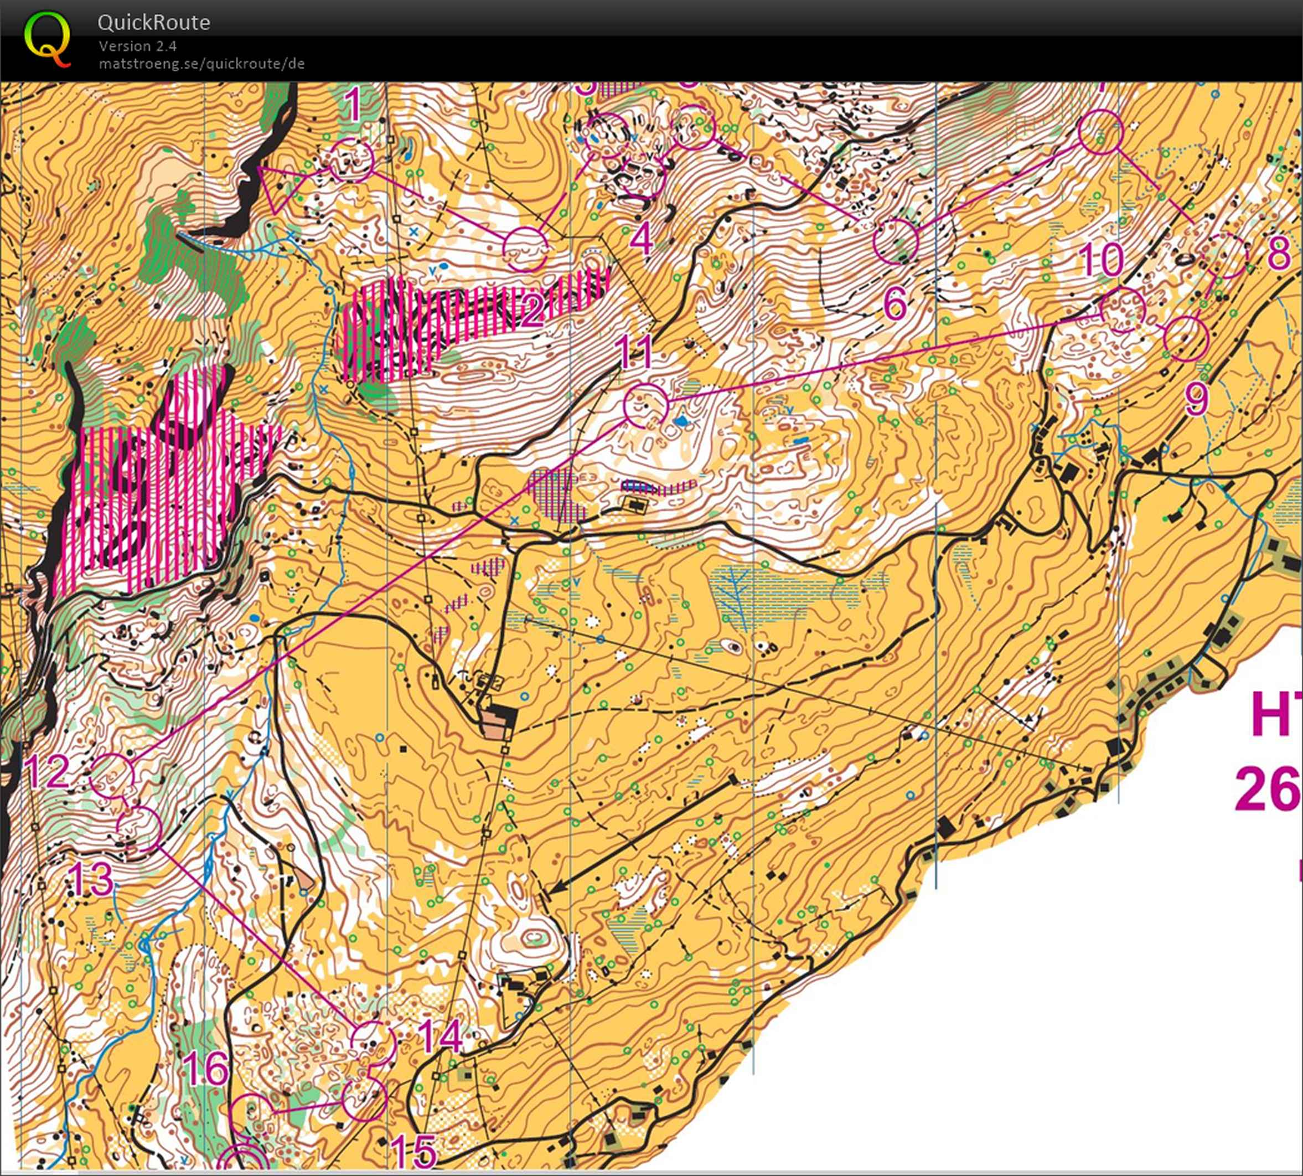Image resolution: width=1303 pixels, height=1176 pixels.
Task: Click the number label 15
Action: (x=414, y=1151)
